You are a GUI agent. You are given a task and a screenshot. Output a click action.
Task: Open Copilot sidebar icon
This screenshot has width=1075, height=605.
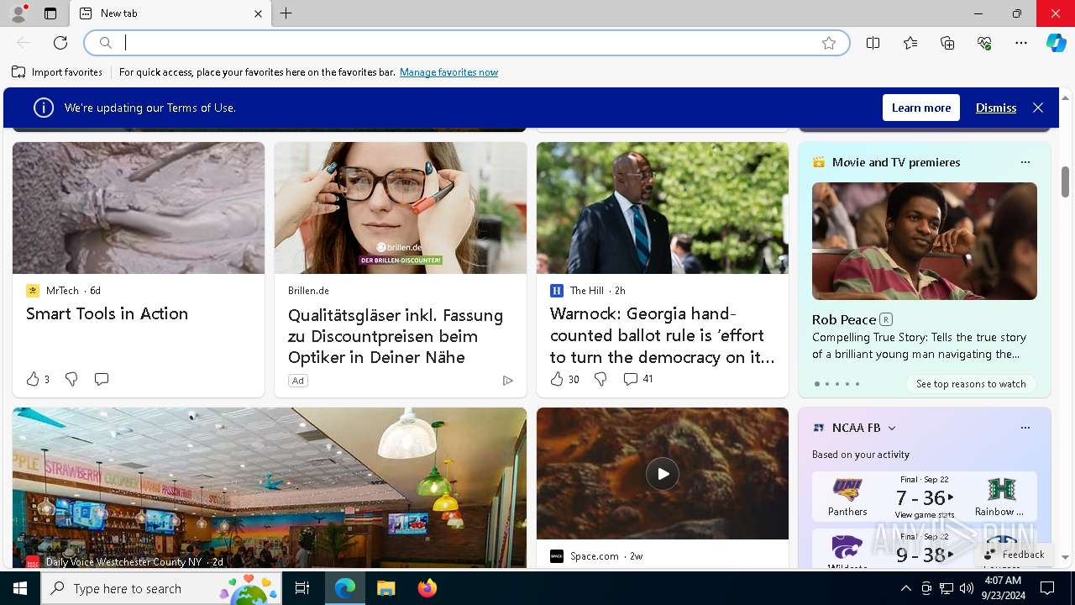(1057, 43)
